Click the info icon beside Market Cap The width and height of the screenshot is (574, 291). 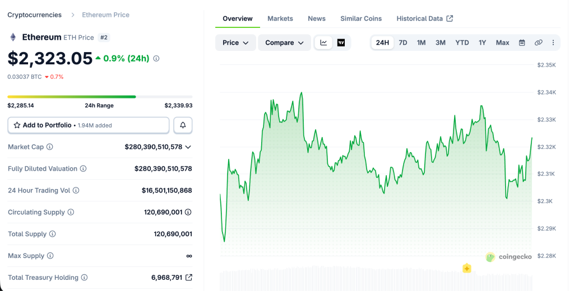pyautogui.click(x=50, y=147)
